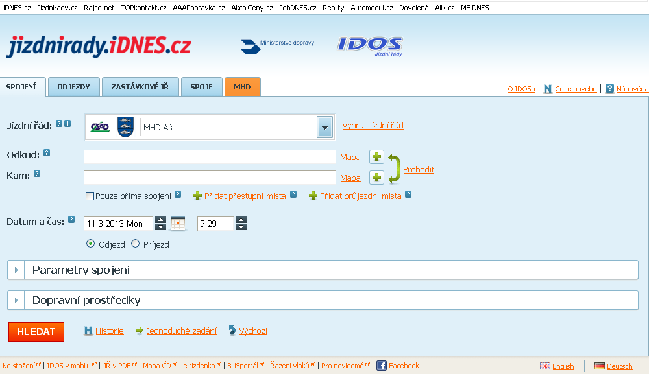
Task: Open Mapa link for Odkud field
Action: pos(350,157)
